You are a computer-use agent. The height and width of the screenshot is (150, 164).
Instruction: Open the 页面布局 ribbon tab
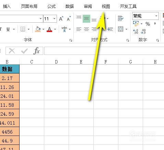point(29,7)
